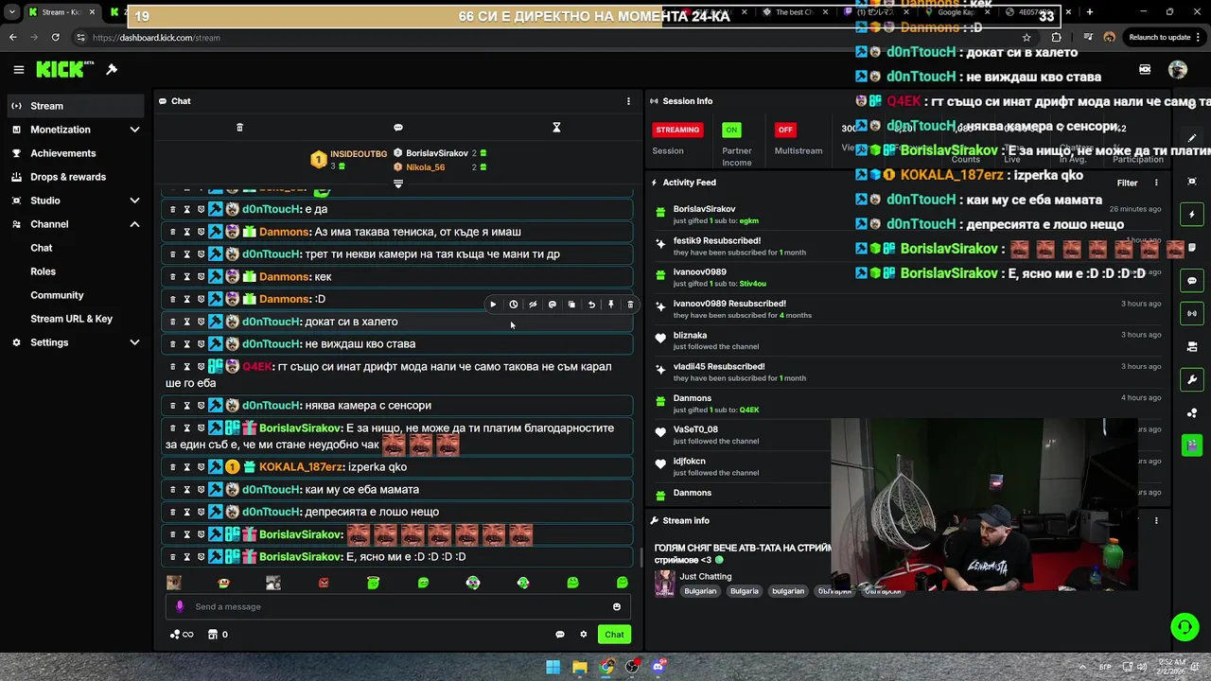Click the lightning bolt icon in right rail
This screenshot has width=1211, height=681.
[1192, 215]
